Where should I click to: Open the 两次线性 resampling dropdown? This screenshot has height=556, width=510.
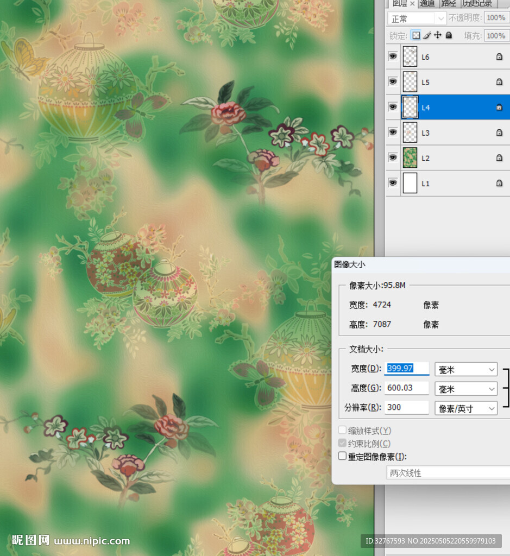click(x=448, y=473)
